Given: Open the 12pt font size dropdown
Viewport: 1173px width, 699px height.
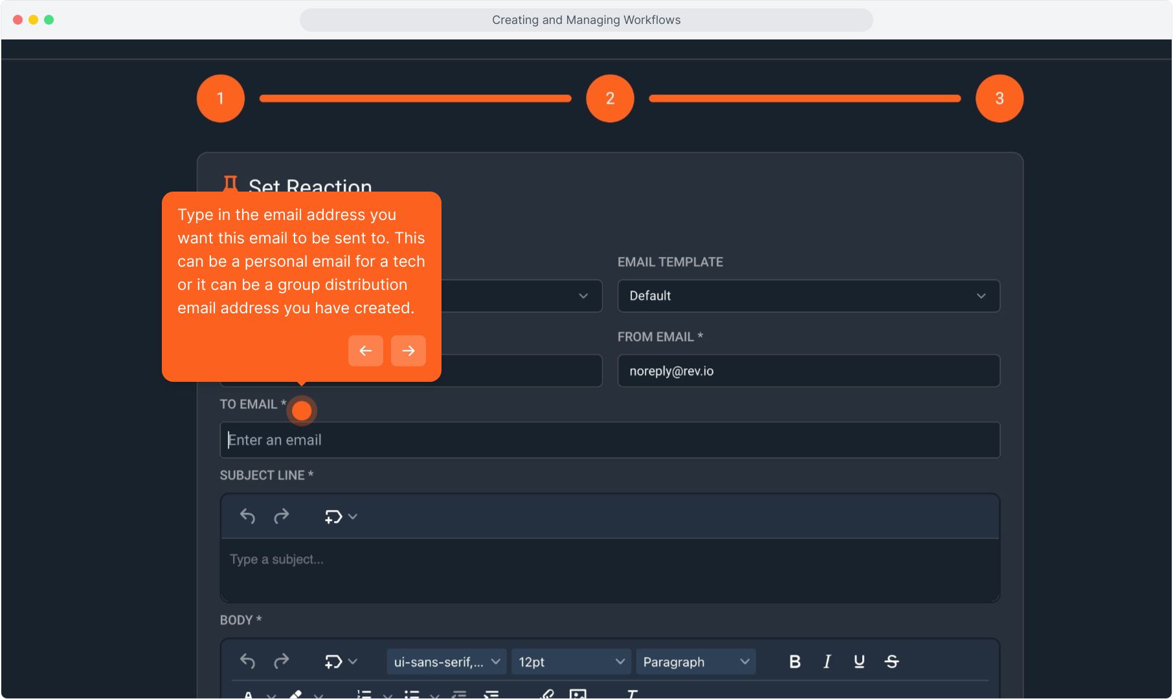Looking at the screenshot, I should pyautogui.click(x=571, y=662).
